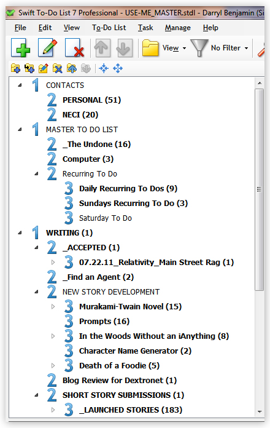Viewport: 270px width, 428px height.
Task: Collapse the MASTER TO DO LIST node
Action: [x=20, y=129]
